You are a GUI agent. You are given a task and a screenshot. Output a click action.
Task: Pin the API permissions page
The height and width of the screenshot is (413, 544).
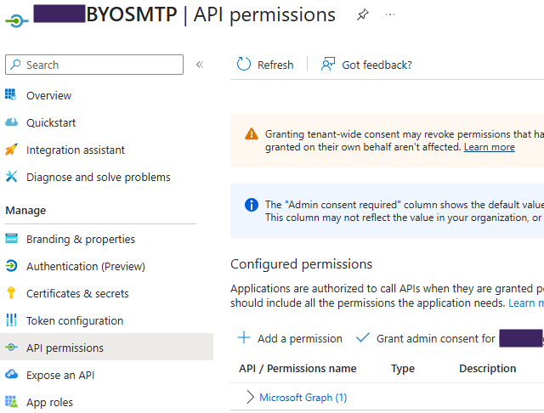tap(363, 14)
